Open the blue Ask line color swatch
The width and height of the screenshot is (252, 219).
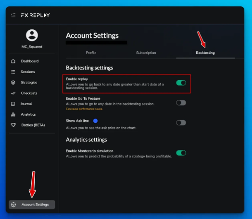(x=95, y=121)
